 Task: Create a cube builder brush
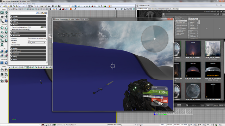point(2,28)
